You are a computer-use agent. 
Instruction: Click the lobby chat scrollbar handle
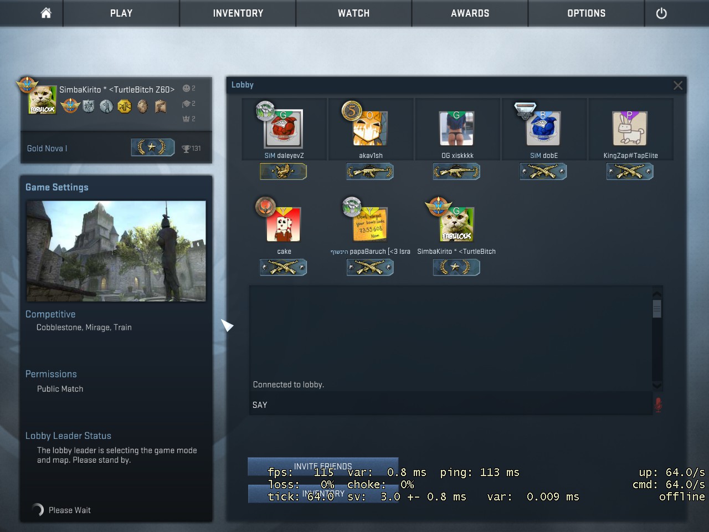pos(657,309)
